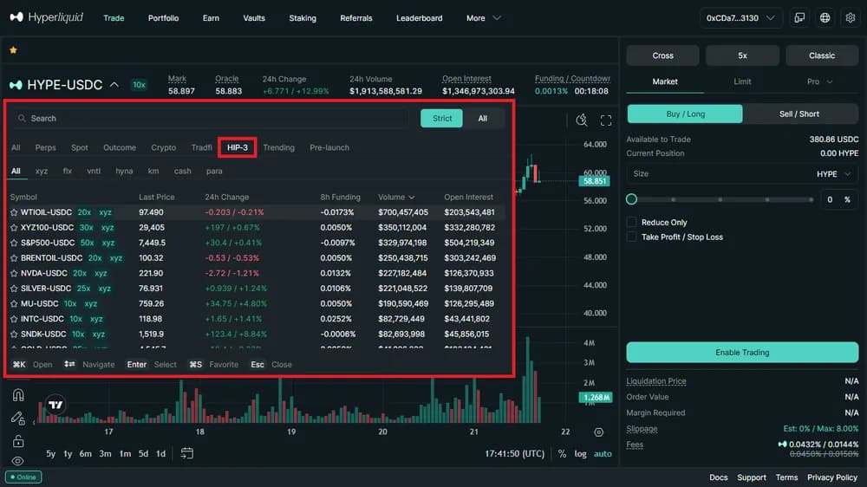Screen dimensions: 867x487
Task: Select the magnet tool on chart sidebar
Action: coord(18,394)
